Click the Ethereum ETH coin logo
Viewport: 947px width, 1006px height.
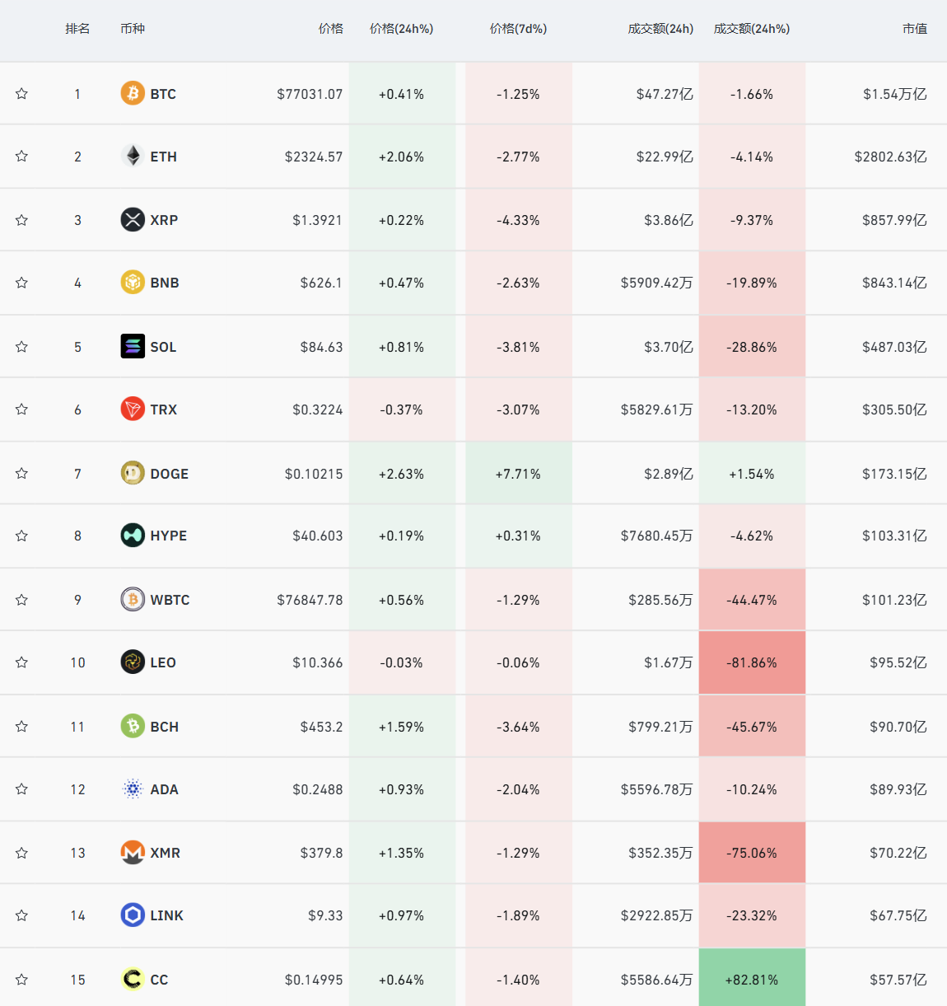click(x=133, y=156)
